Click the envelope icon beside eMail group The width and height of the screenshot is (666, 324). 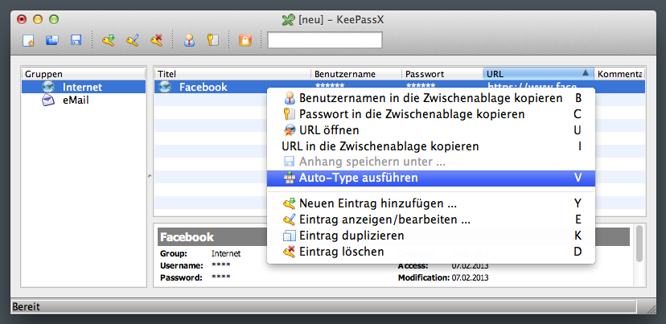point(48,100)
